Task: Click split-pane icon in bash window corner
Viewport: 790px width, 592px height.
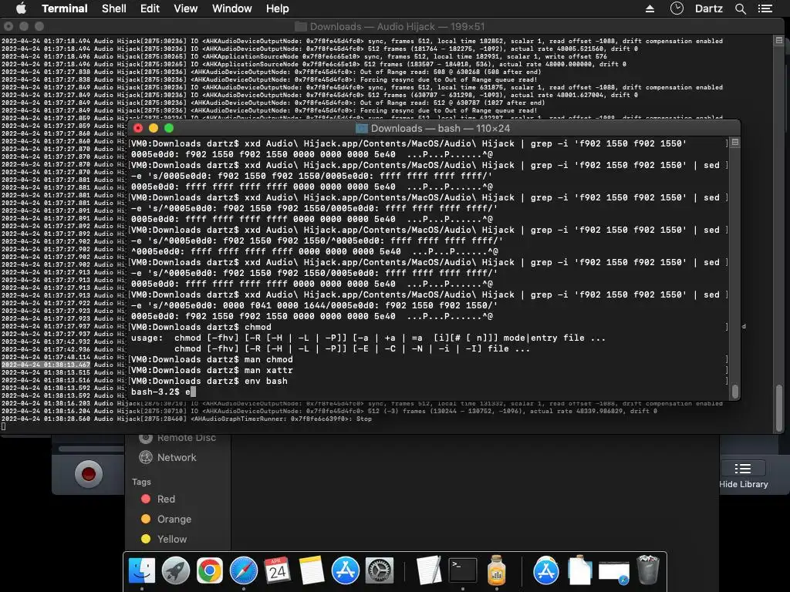Action: tap(735, 143)
